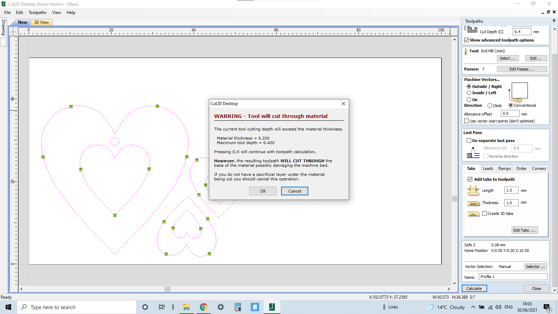Viewport: 558px width, 314px height.
Task: Open Task View on the taskbar
Action: tap(161, 307)
